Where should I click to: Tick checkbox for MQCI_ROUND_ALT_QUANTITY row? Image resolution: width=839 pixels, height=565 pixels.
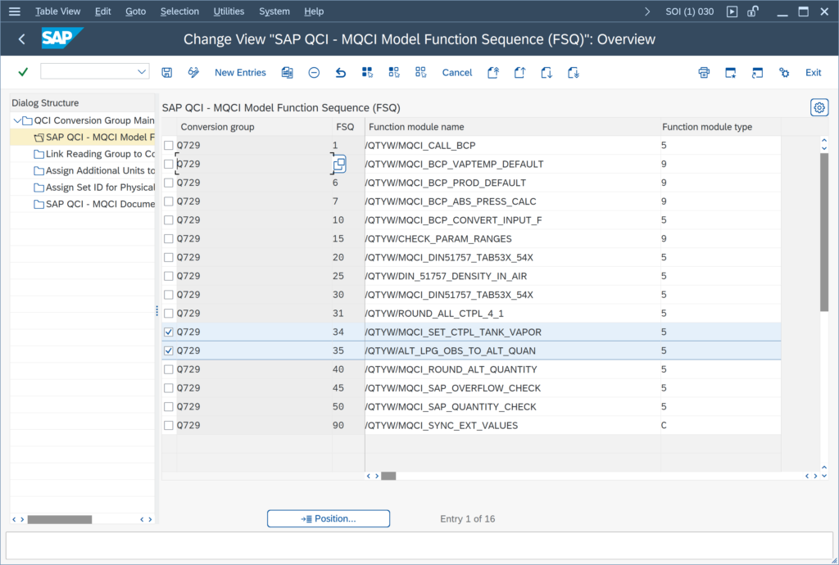[169, 369]
